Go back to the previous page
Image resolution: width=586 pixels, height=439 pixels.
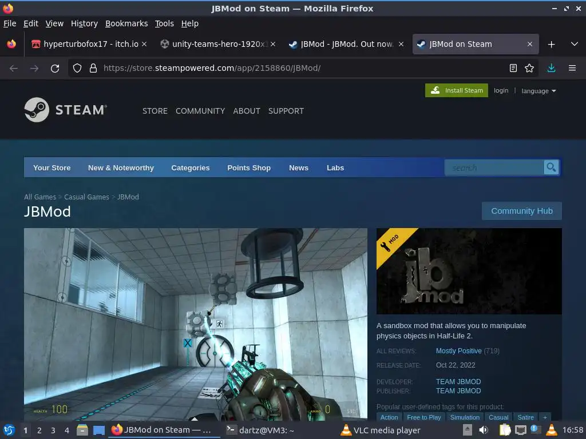[14, 69]
